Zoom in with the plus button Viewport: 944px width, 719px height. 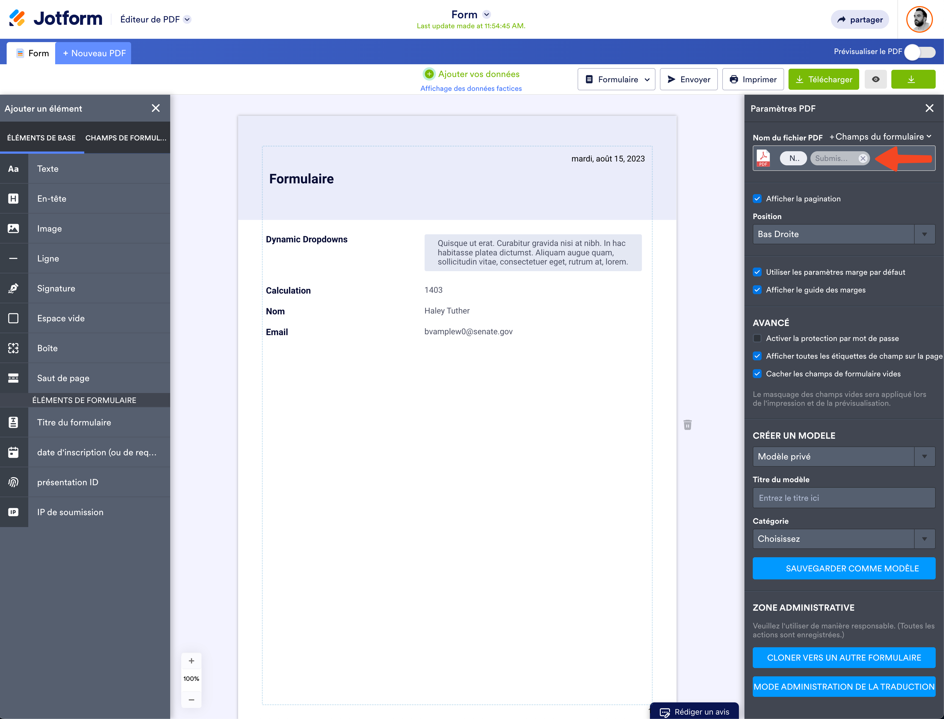coord(192,661)
